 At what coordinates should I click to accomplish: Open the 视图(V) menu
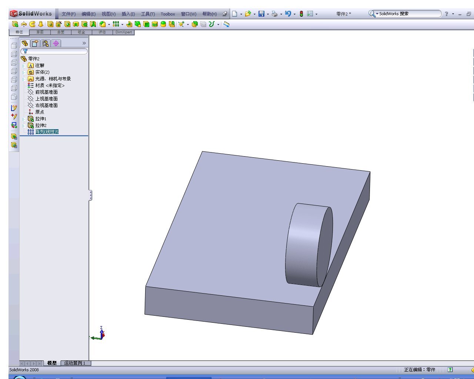[x=109, y=14]
